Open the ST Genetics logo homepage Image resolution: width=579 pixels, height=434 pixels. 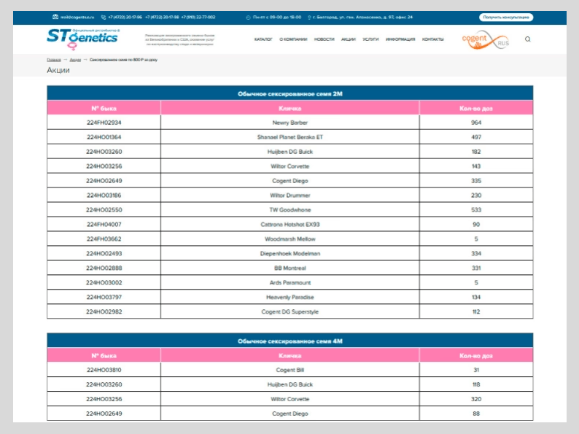[x=82, y=39]
